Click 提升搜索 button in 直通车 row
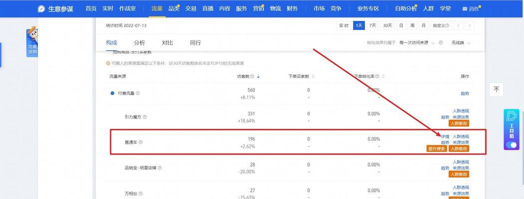Image resolution: width=524 pixels, height=199 pixels. 437,149
